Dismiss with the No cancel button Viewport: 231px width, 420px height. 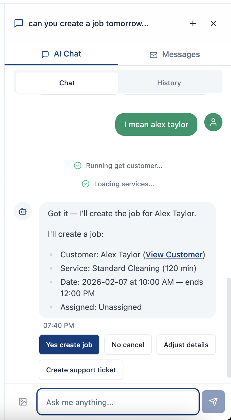point(128,345)
